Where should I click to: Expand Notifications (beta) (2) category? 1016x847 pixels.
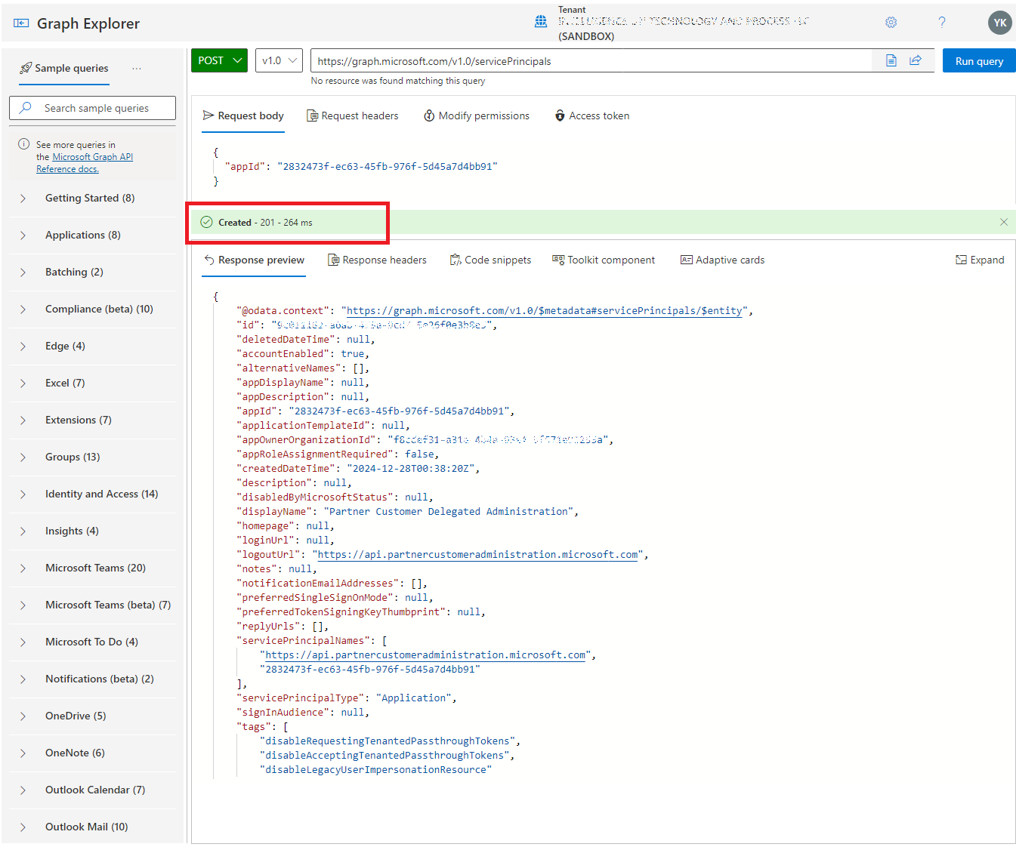coord(92,679)
